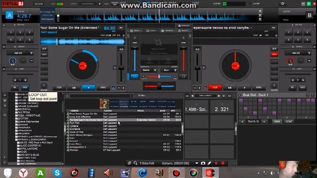Pause the Bandicam recording
Image resolution: width=317 pixels, height=178 pixels.
216,163
